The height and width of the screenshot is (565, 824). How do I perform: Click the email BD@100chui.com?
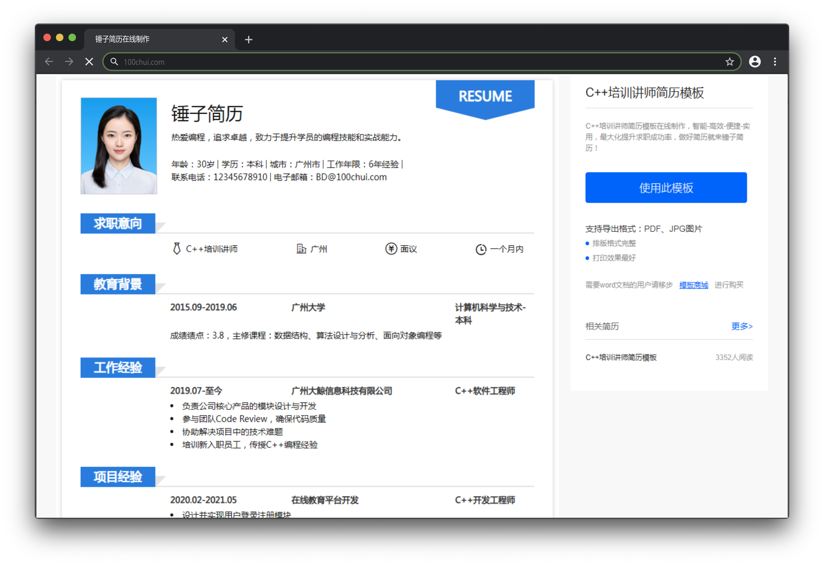351,177
